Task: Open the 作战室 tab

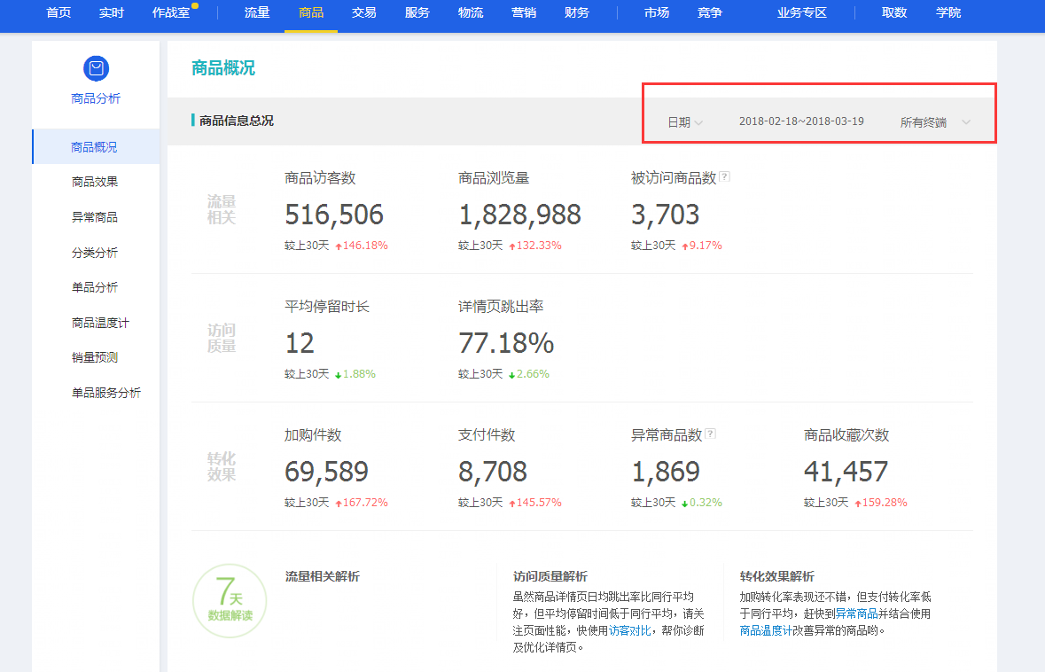Action: click(x=171, y=12)
